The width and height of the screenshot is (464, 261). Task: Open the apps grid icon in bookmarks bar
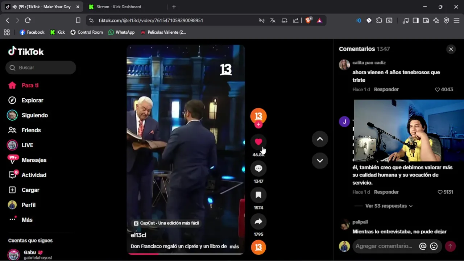point(7,32)
